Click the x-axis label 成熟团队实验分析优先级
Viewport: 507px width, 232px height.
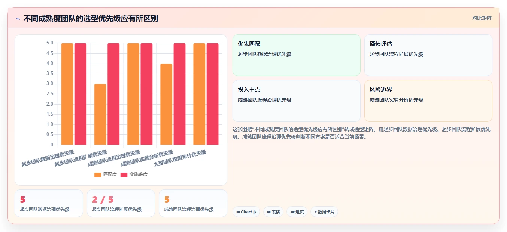click(x=147, y=158)
